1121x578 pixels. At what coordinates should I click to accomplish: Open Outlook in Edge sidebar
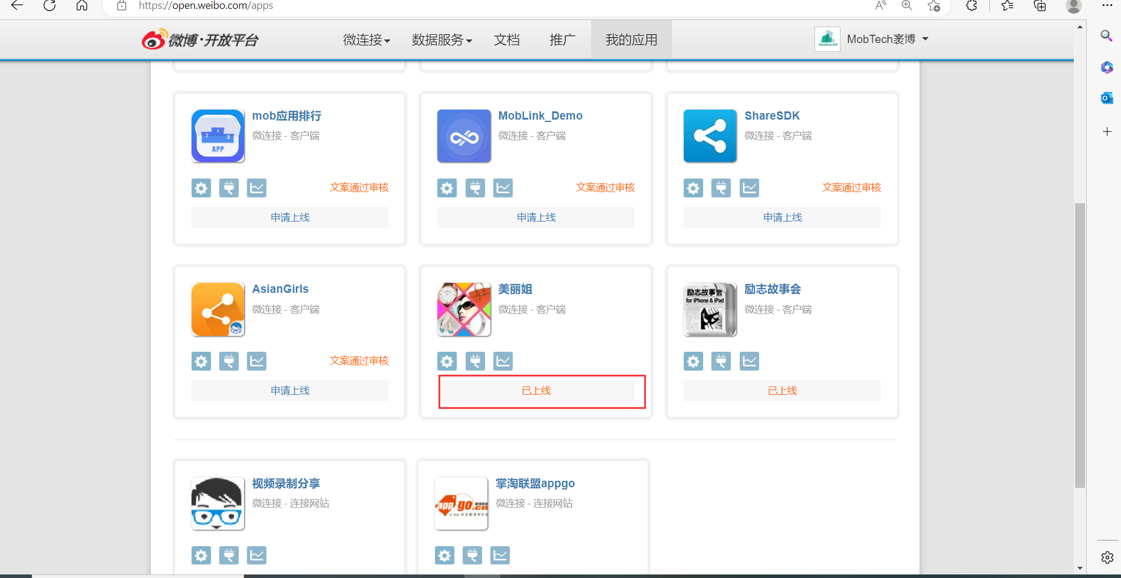pos(1107,98)
